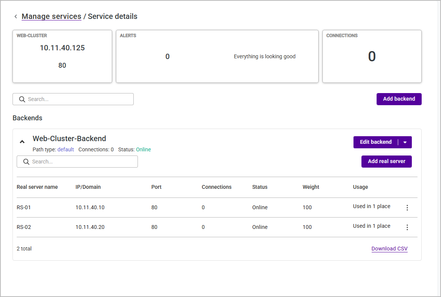Open the three-dot menu for RS-02
Viewport: 441px width, 297px height.
pos(407,227)
